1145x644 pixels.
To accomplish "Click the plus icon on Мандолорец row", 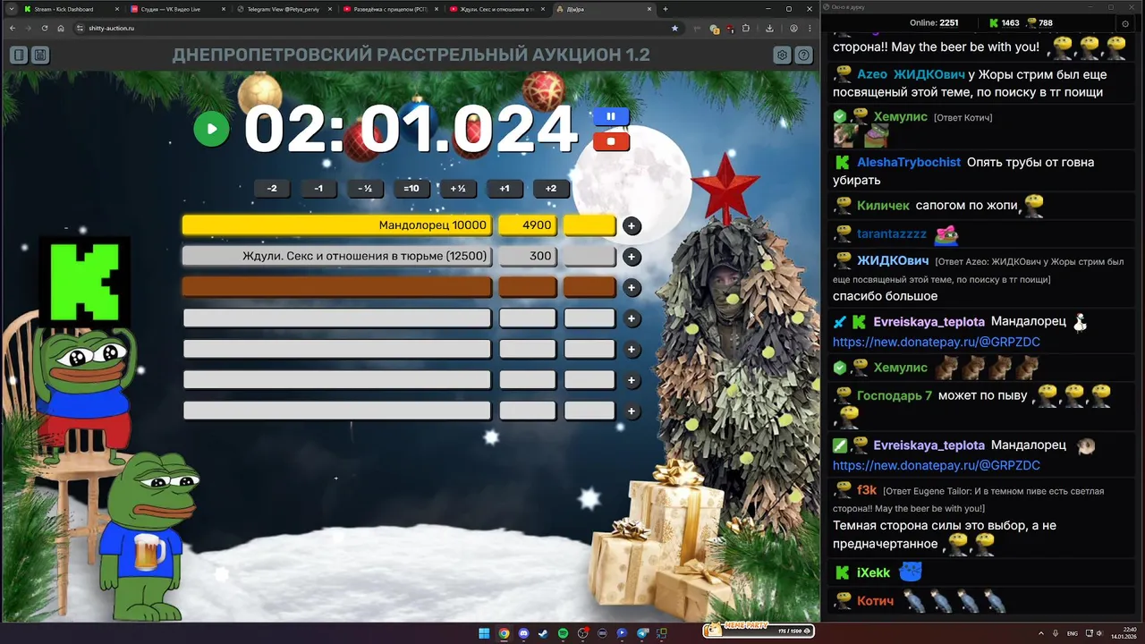I will [632, 226].
